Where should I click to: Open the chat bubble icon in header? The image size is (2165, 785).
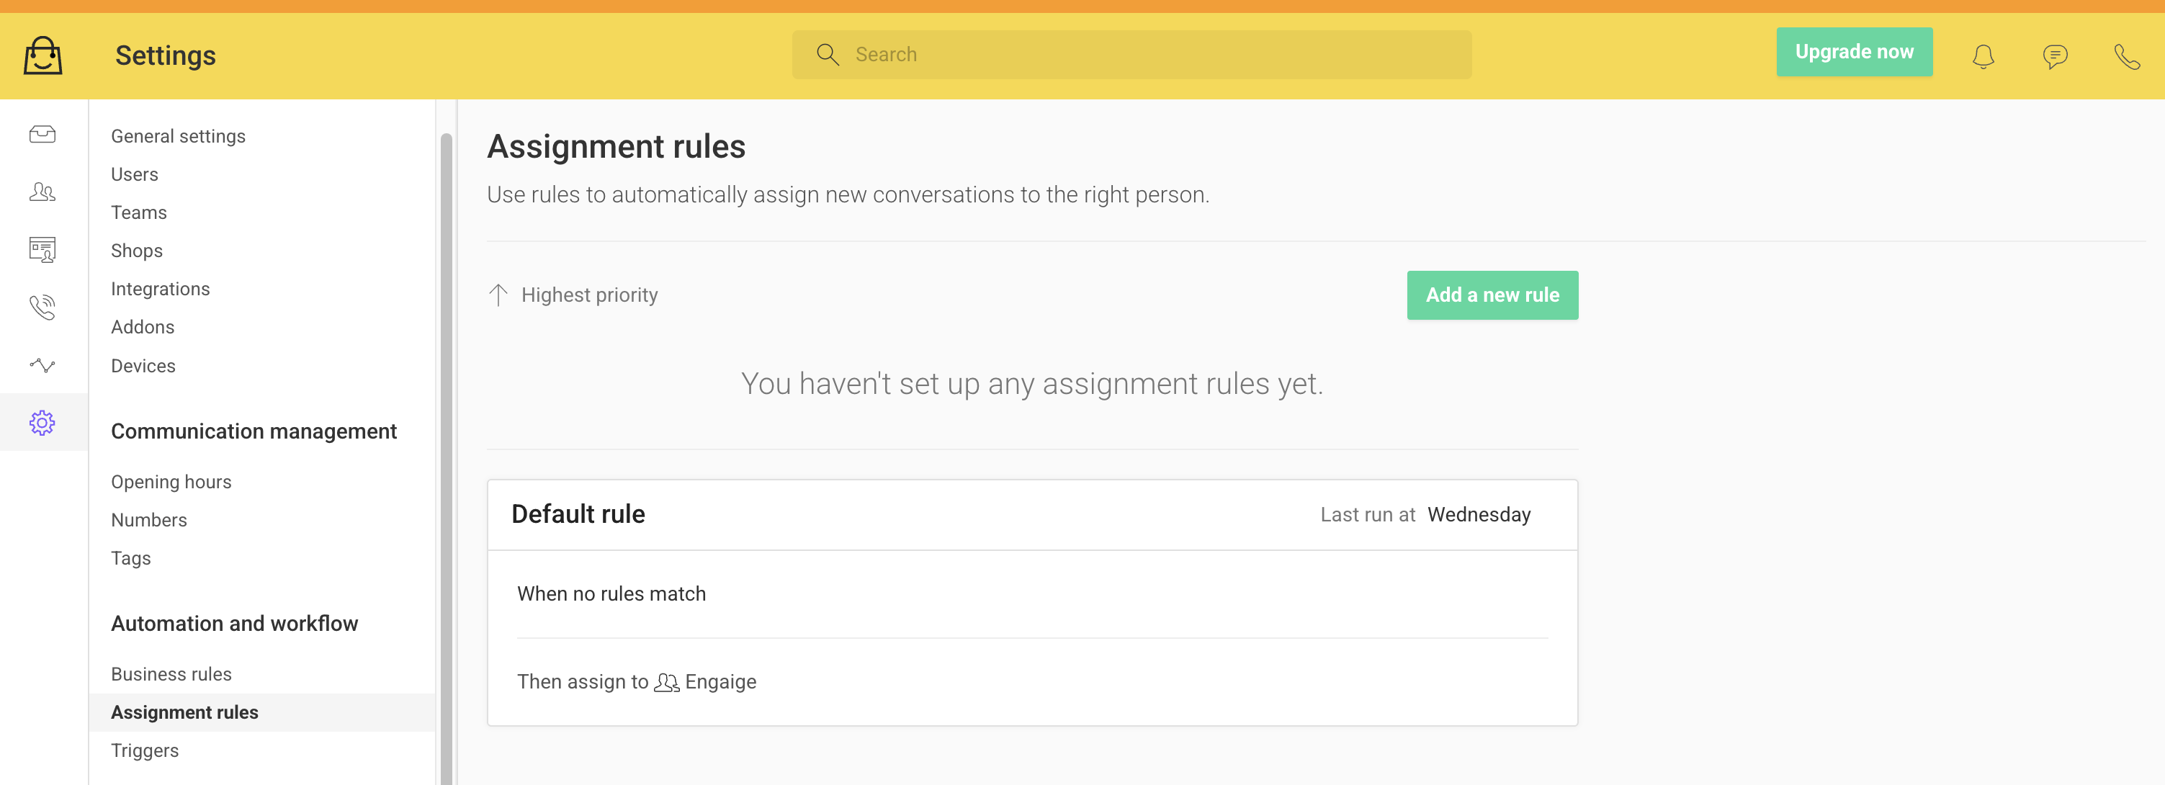pyautogui.click(x=2055, y=56)
